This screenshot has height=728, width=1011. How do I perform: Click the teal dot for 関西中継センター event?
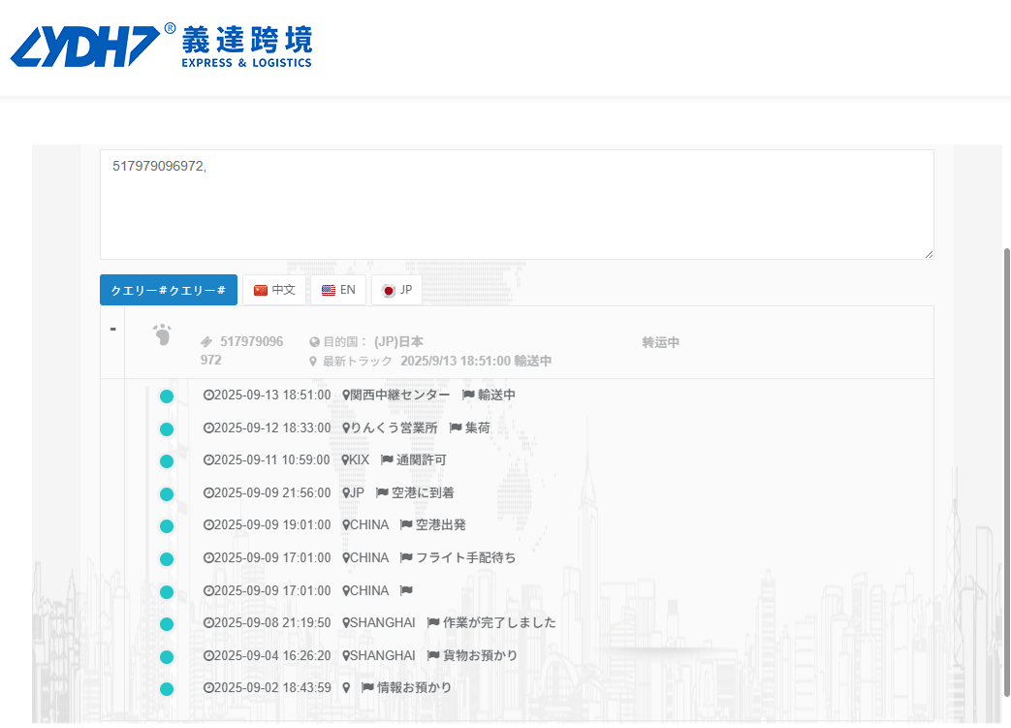pyautogui.click(x=166, y=396)
